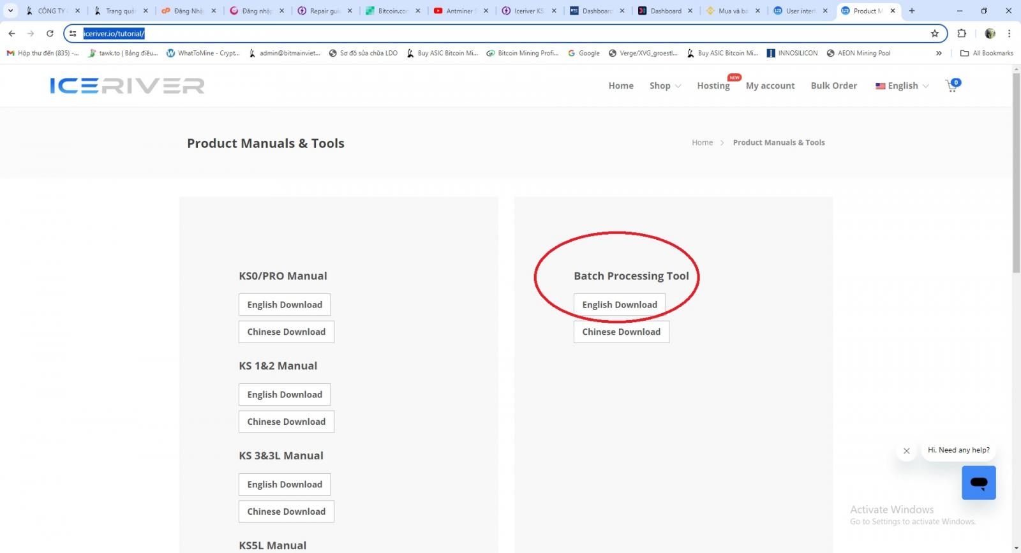Viewport: 1021px width, 553px height.
Task: Open the Chrome three-dot menu
Action: click(1009, 33)
